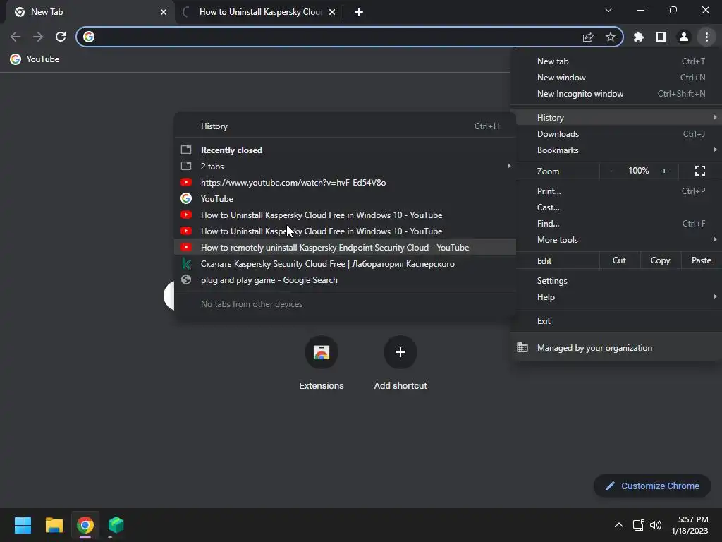Open Downloads from Chrome menu
The image size is (722, 542).
616,133
